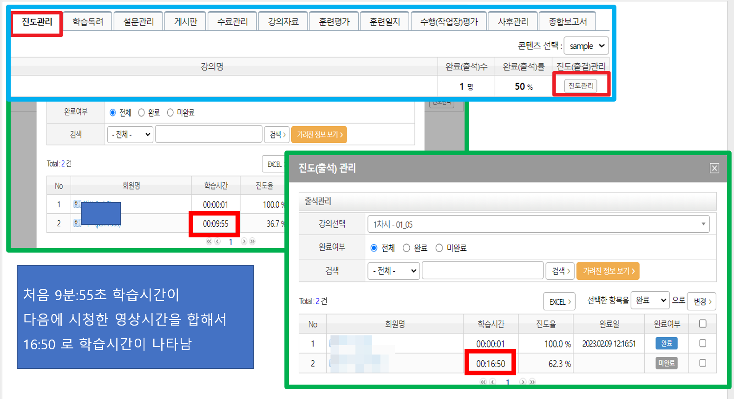Click the blue 완료 status badge in row 1
The width and height of the screenshot is (734, 399).
666,343
